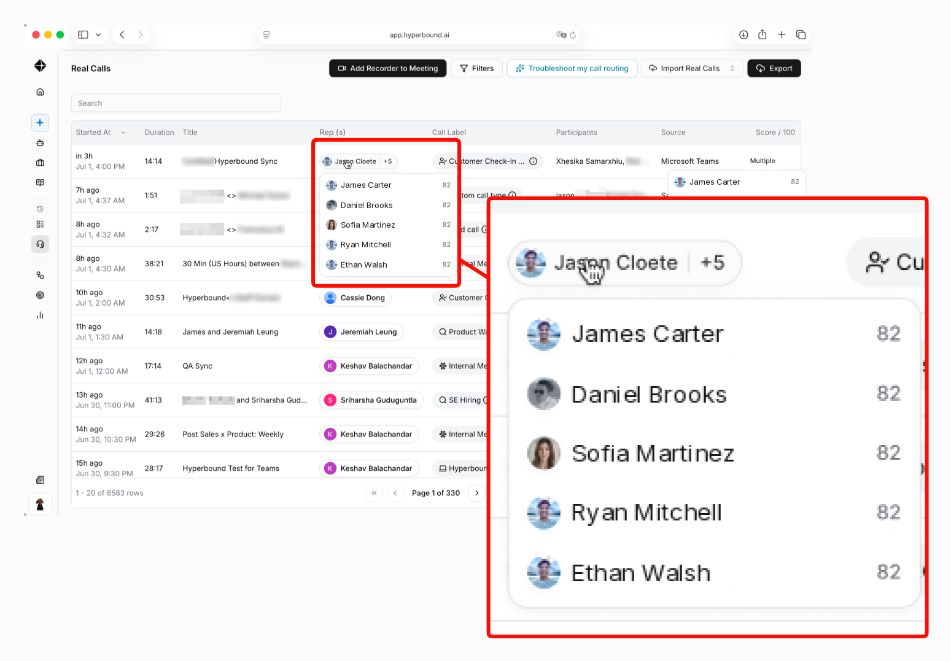
Task: Click Keshav Balachandar chip in Post Sales row
Action: [x=369, y=434]
